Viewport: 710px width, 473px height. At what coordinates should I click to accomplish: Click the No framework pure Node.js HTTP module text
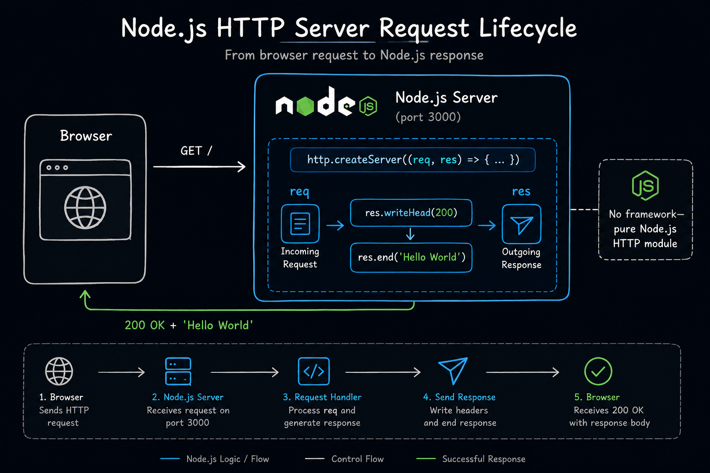646,229
